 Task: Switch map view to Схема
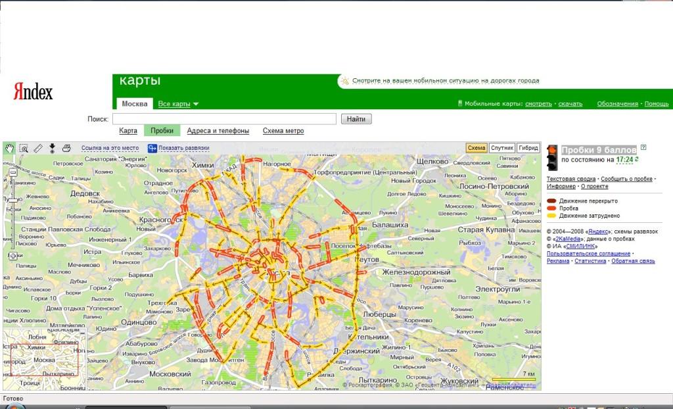tap(476, 148)
